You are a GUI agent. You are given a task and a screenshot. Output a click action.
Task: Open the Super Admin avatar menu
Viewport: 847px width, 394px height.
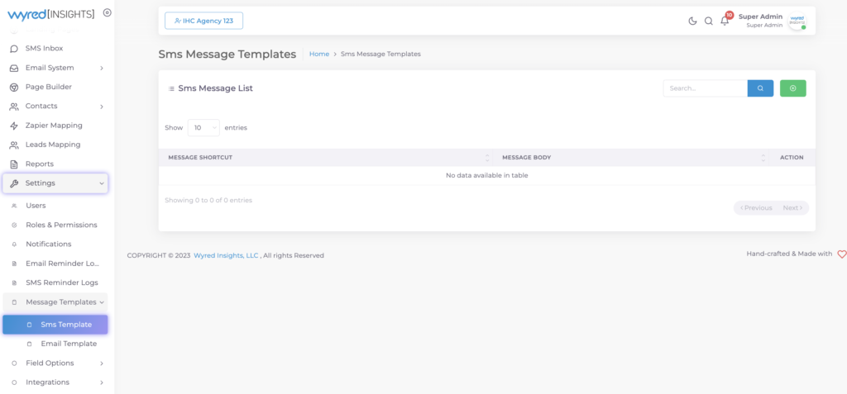pos(797,21)
